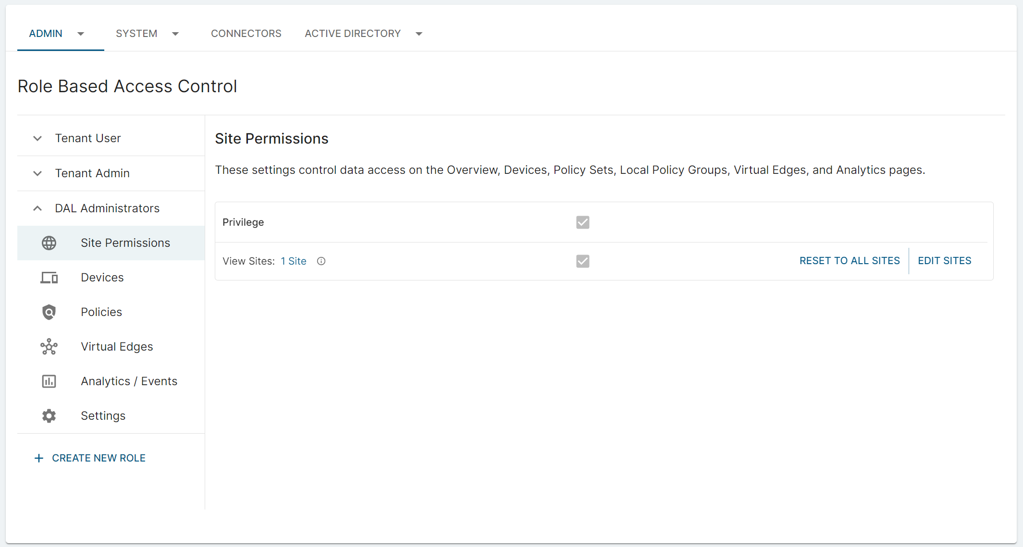Click the EDIT SITES button
This screenshot has width=1023, height=547.
coord(944,261)
